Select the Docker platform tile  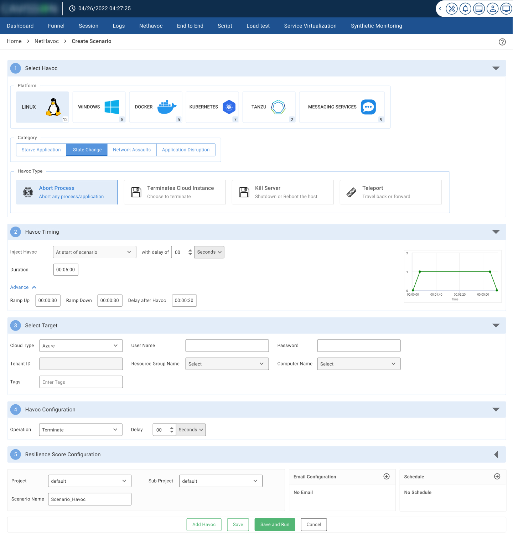point(155,107)
